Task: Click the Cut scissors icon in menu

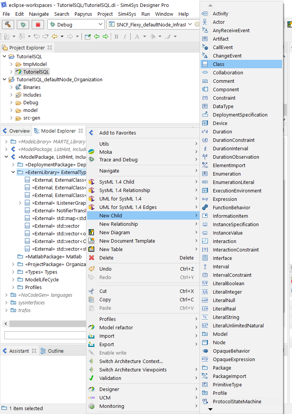Action: coord(91,291)
